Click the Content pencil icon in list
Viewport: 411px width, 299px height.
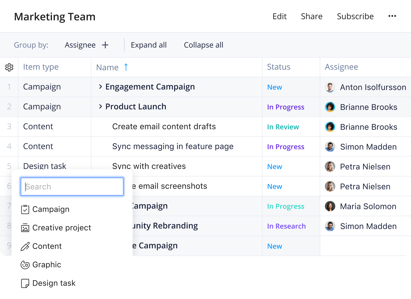25,246
